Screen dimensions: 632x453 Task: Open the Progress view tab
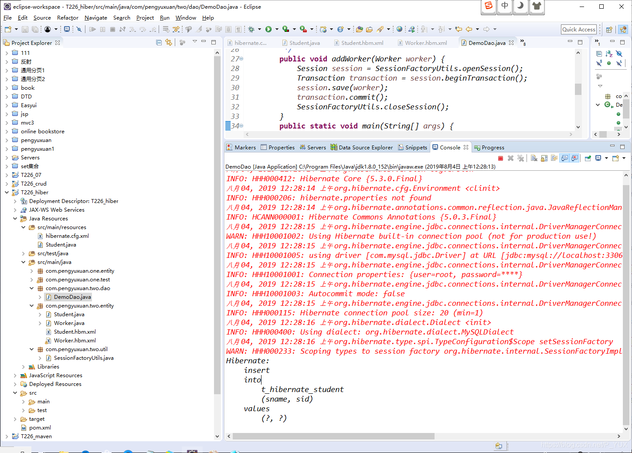pos(489,147)
